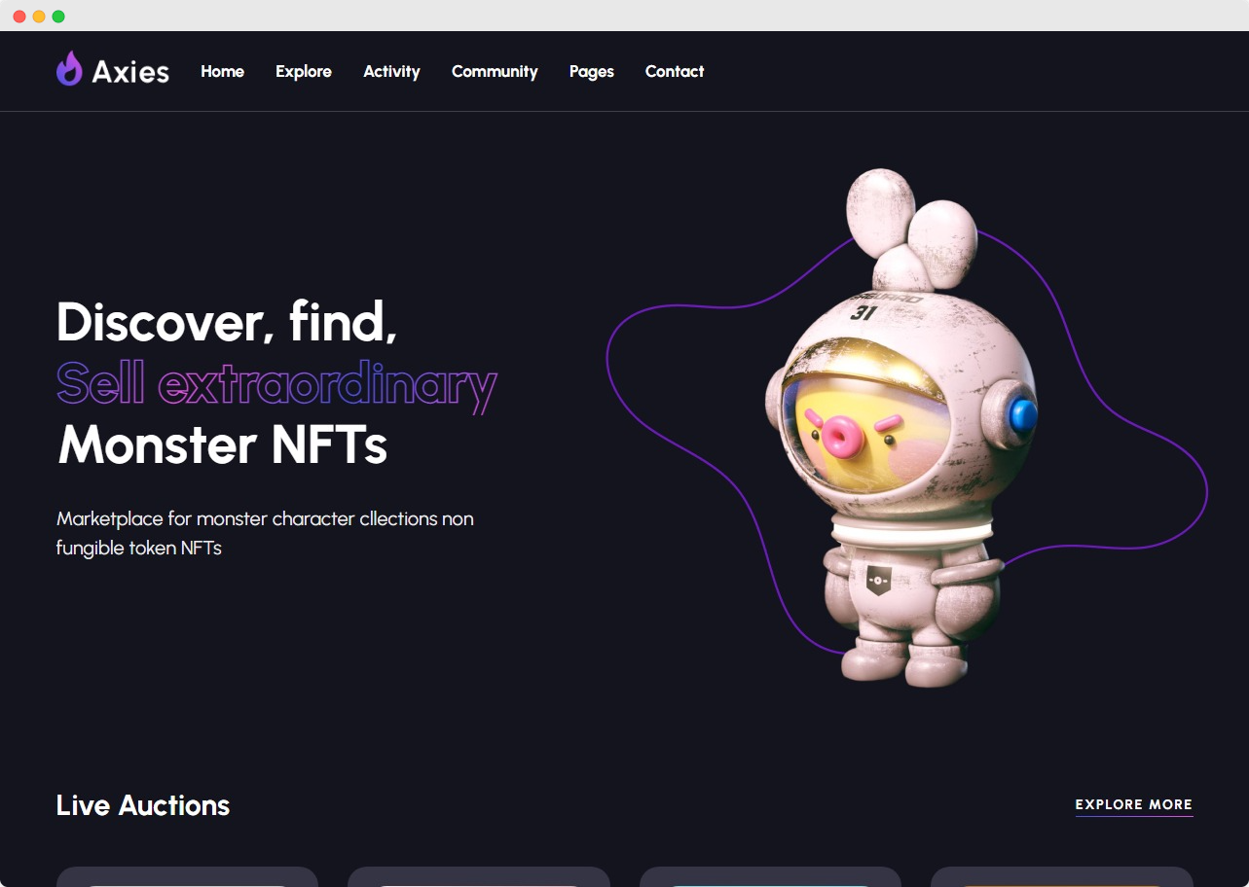This screenshot has height=887, width=1249.
Task: Open the Pages navigation item
Action: [x=592, y=72]
